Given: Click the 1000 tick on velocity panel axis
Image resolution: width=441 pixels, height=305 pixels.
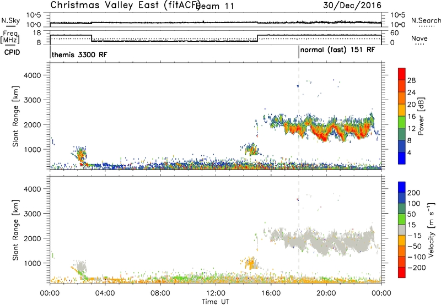Looking at the screenshot, I should click(x=32, y=263).
